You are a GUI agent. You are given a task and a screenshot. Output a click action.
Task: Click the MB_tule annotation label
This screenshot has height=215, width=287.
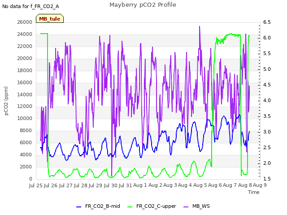point(50,18)
